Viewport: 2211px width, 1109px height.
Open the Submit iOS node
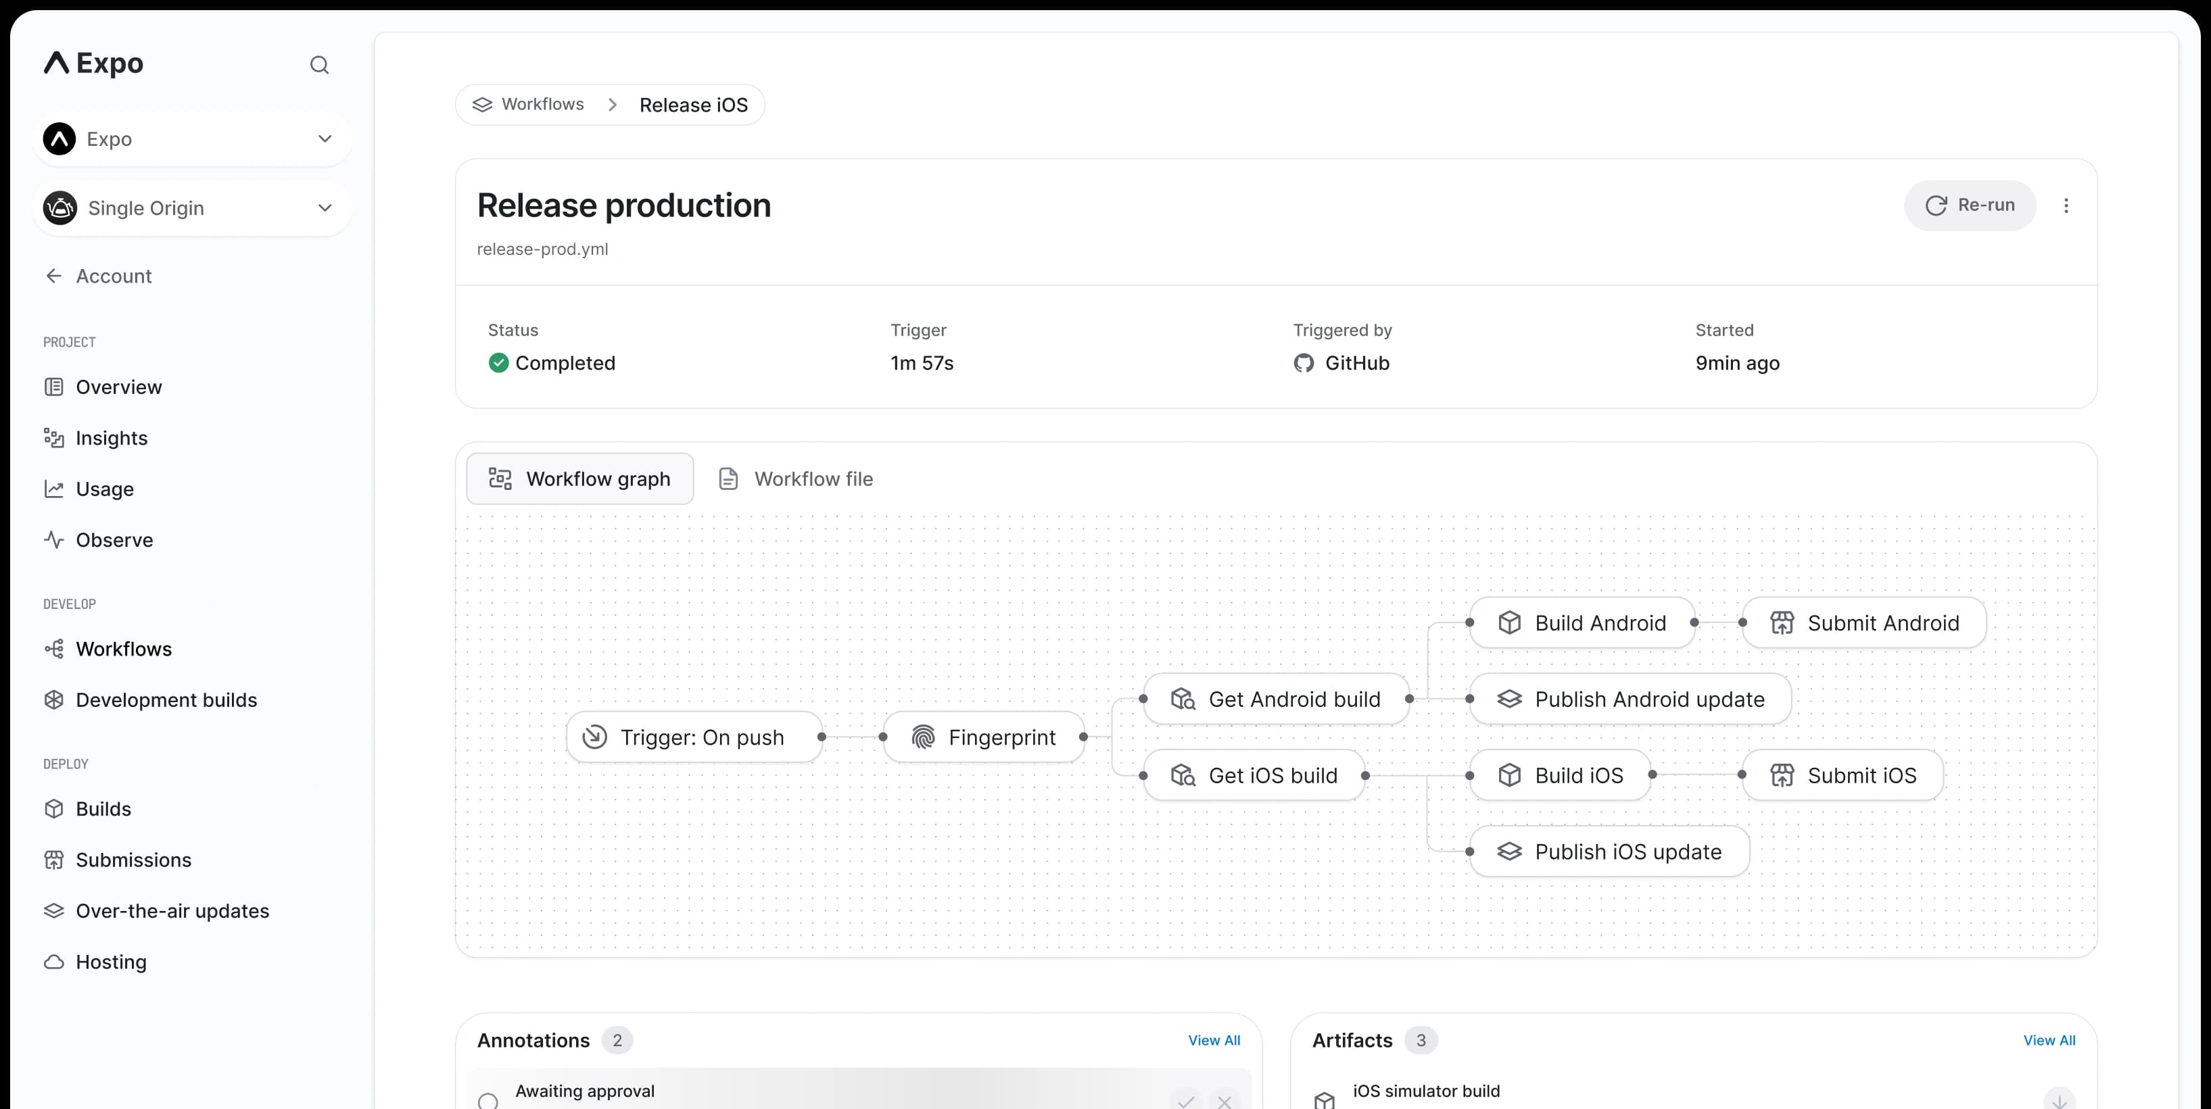click(1842, 775)
